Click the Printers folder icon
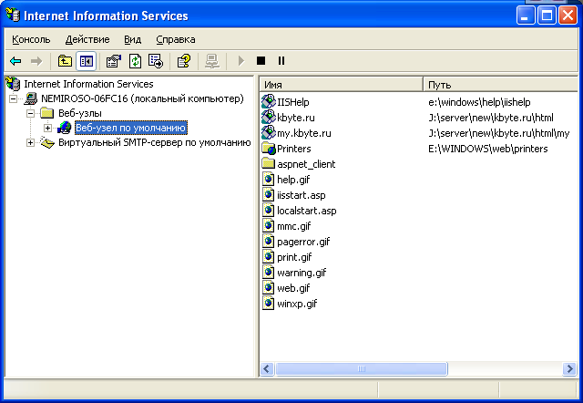 click(x=268, y=149)
